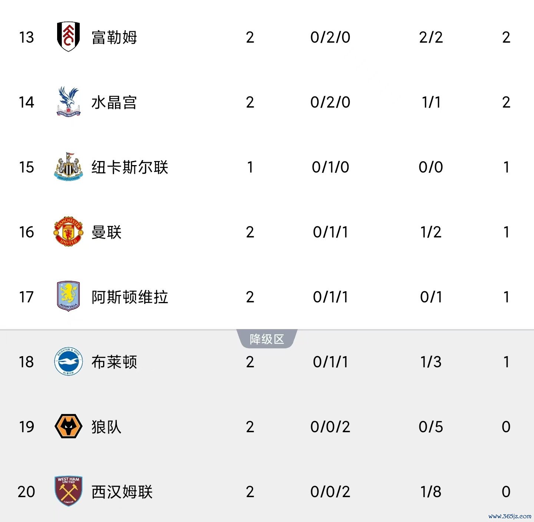Viewport: 534px width, 522px height.
Task: Select 阿斯顿维拉 team name
Action: (130, 297)
